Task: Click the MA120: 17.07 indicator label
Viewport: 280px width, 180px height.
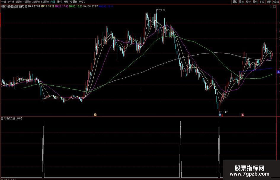Action: tap(91, 7)
